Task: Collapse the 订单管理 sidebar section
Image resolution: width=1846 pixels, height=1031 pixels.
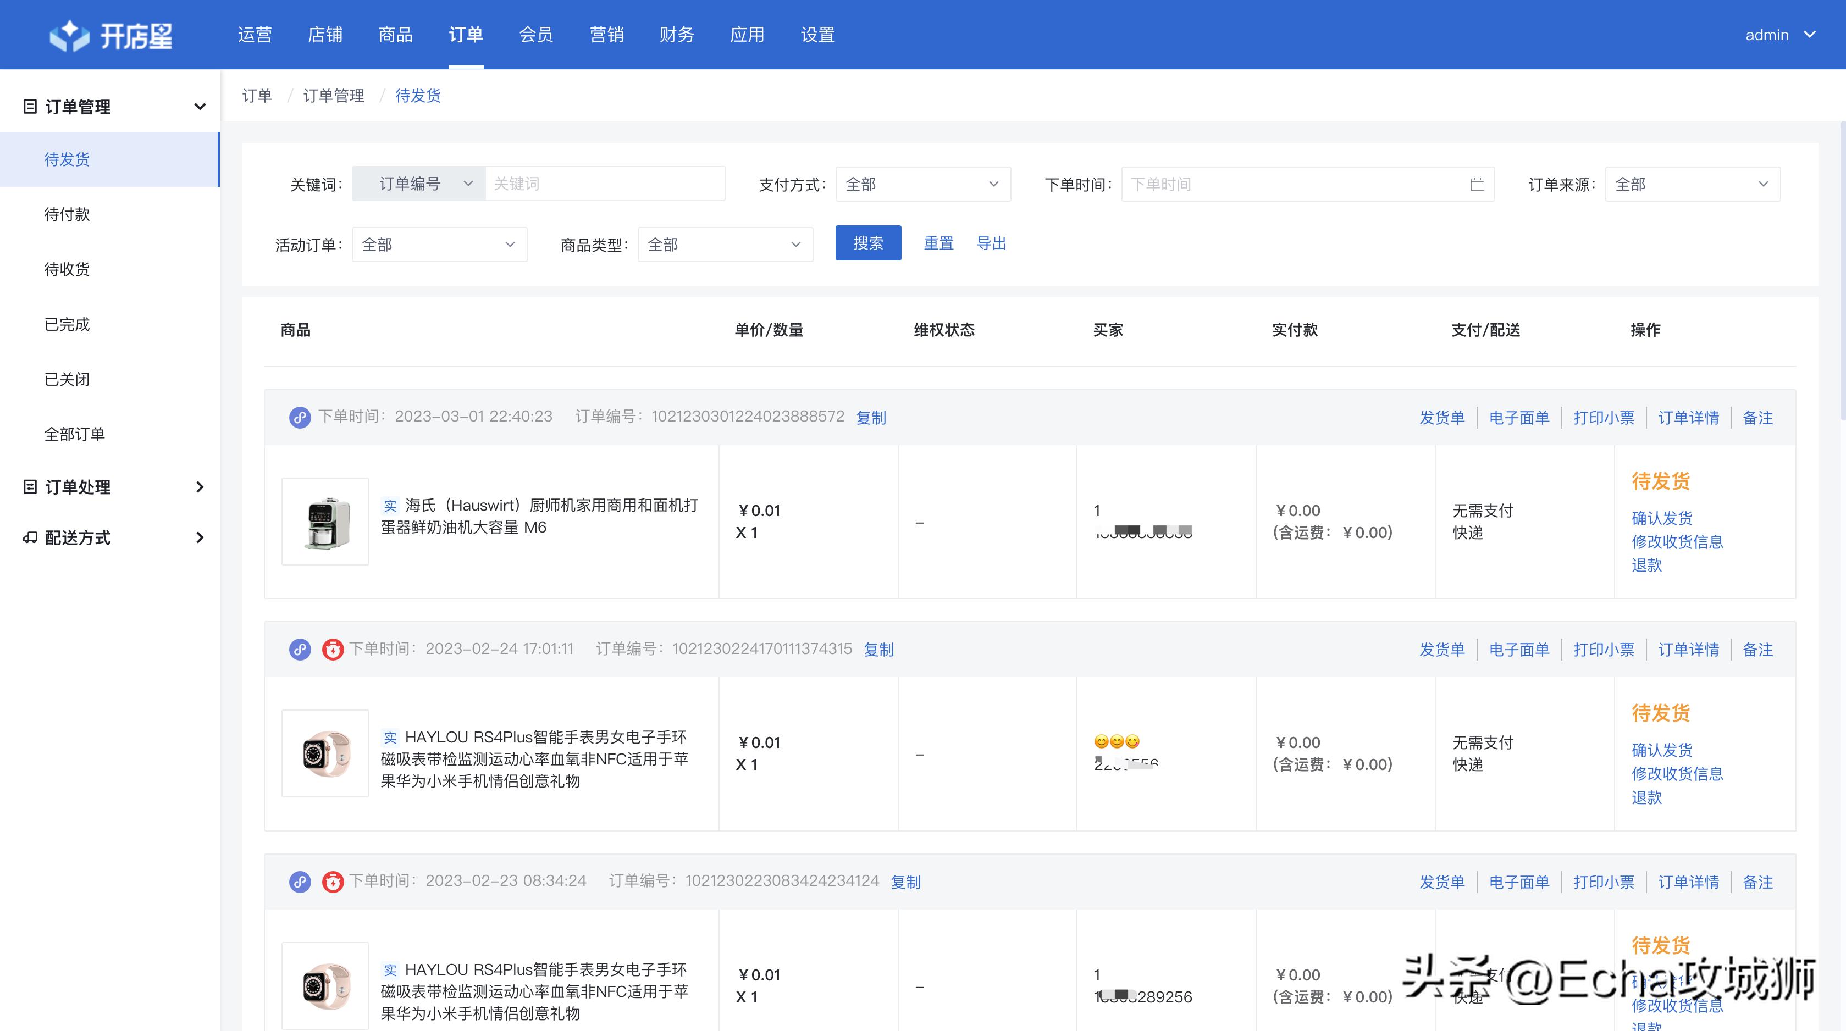Action: 199,106
